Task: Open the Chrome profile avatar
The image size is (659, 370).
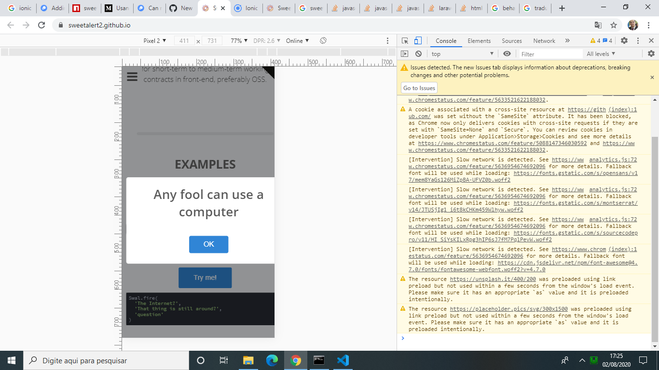Action: pyautogui.click(x=632, y=25)
